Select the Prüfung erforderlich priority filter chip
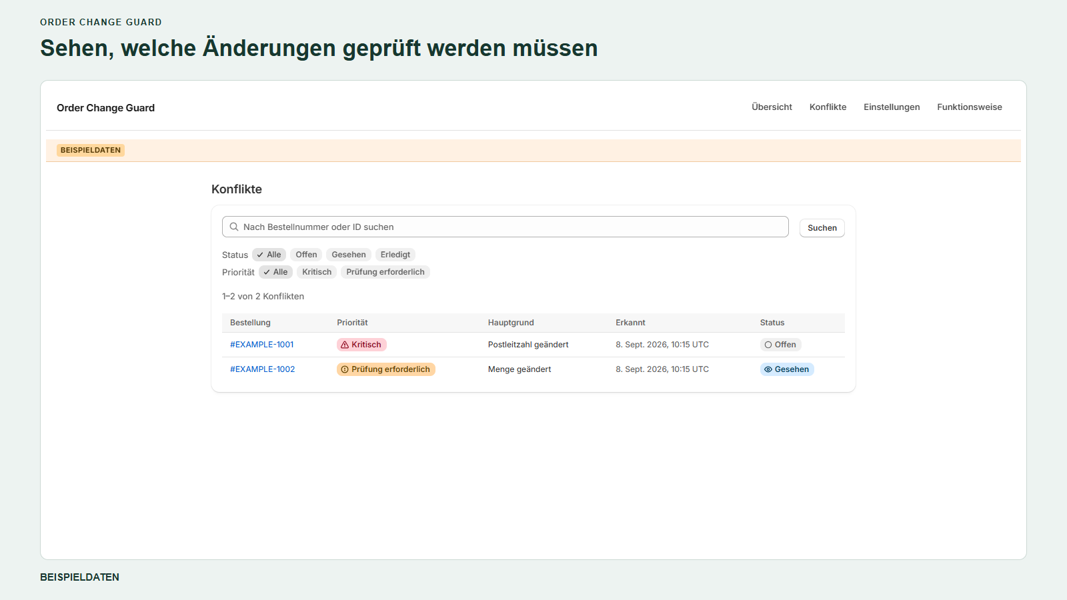This screenshot has height=600, width=1067. (x=385, y=272)
